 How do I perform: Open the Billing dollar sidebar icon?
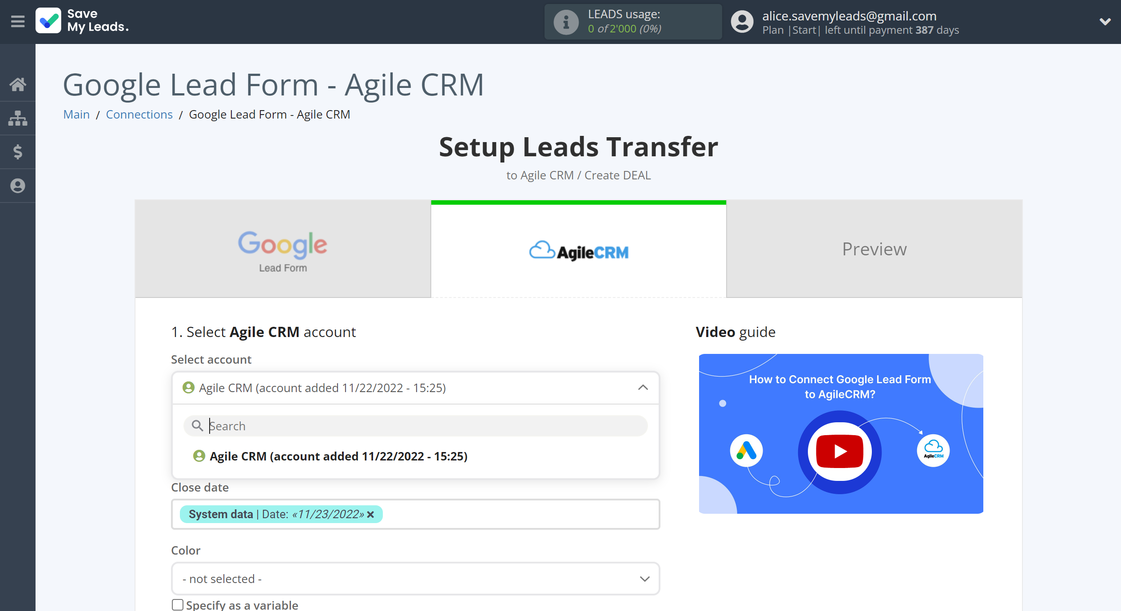(18, 152)
